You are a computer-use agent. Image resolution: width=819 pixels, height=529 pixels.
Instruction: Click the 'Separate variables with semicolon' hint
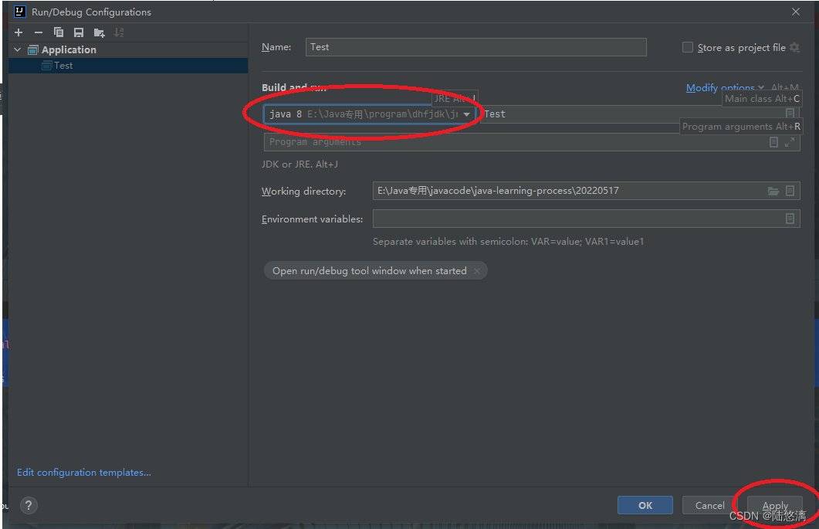[x=508, y=242]
